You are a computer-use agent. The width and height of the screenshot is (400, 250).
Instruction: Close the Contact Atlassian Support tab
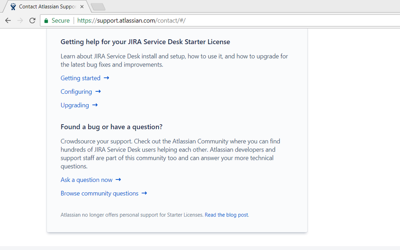[82, 7]
